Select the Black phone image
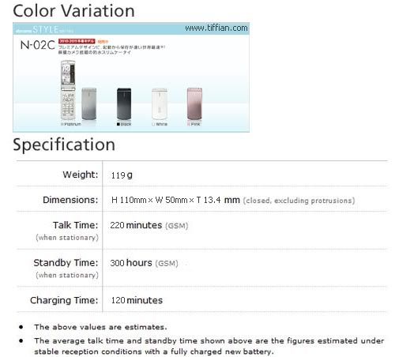Screen dimensions: 395x357 [x=124, y=103]
